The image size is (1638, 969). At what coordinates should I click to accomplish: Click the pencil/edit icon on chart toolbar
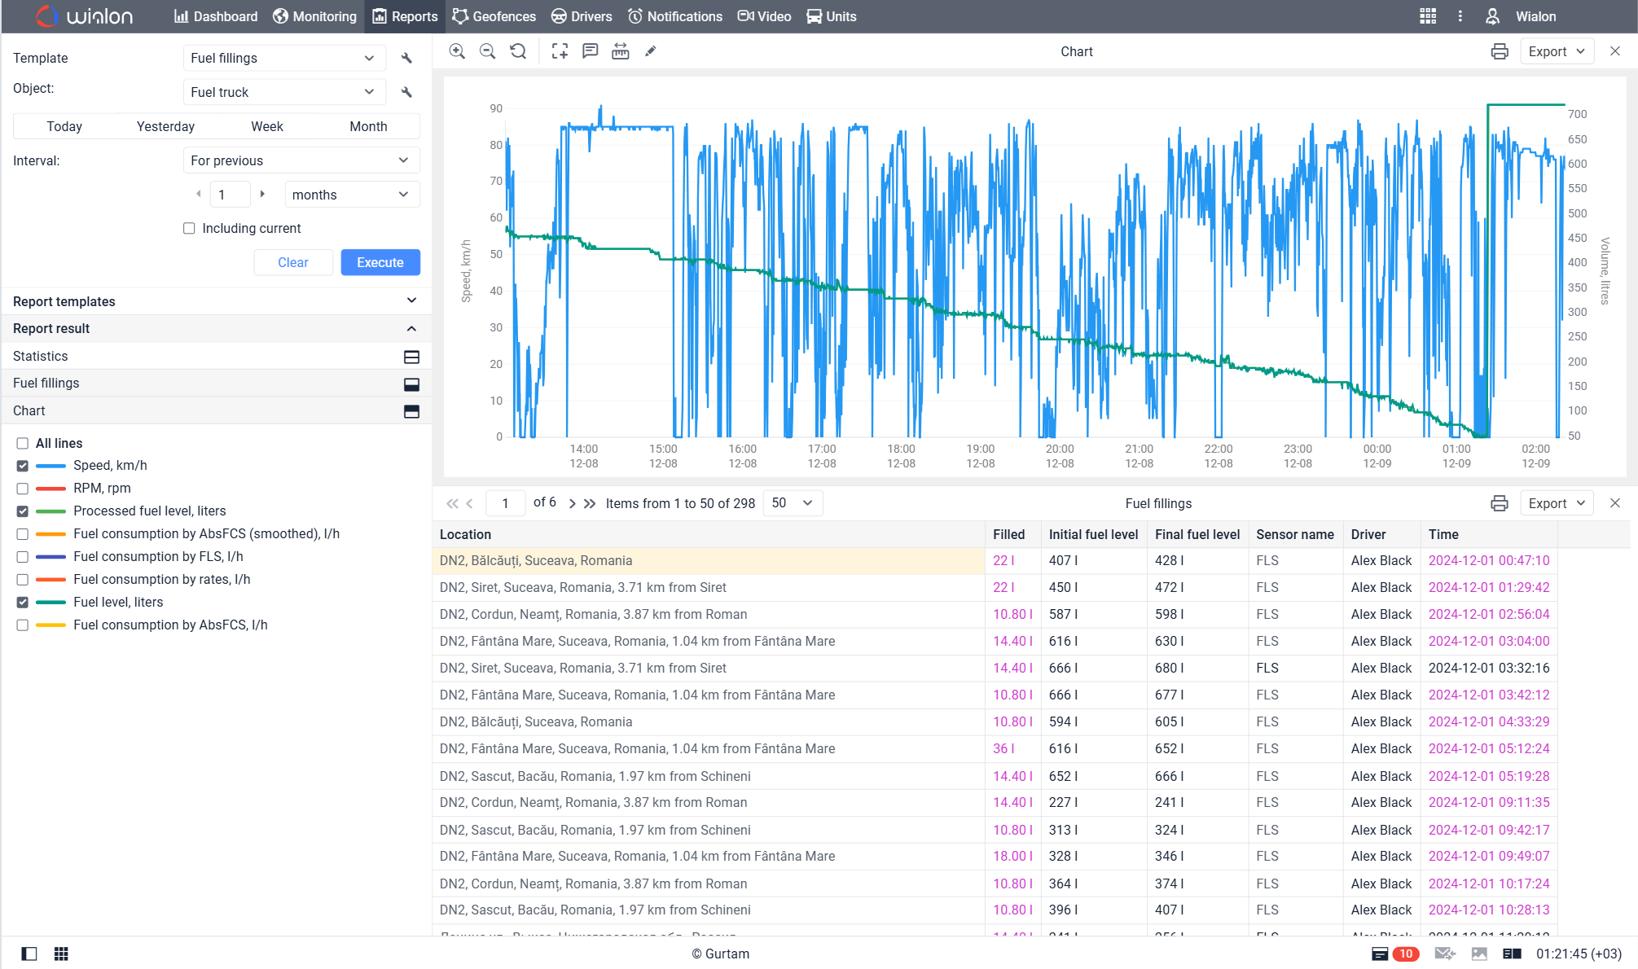(652, 50)
